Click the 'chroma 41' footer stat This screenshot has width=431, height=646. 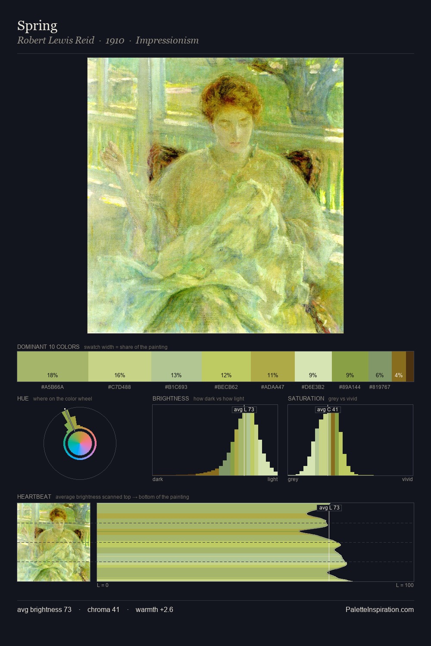103,609
